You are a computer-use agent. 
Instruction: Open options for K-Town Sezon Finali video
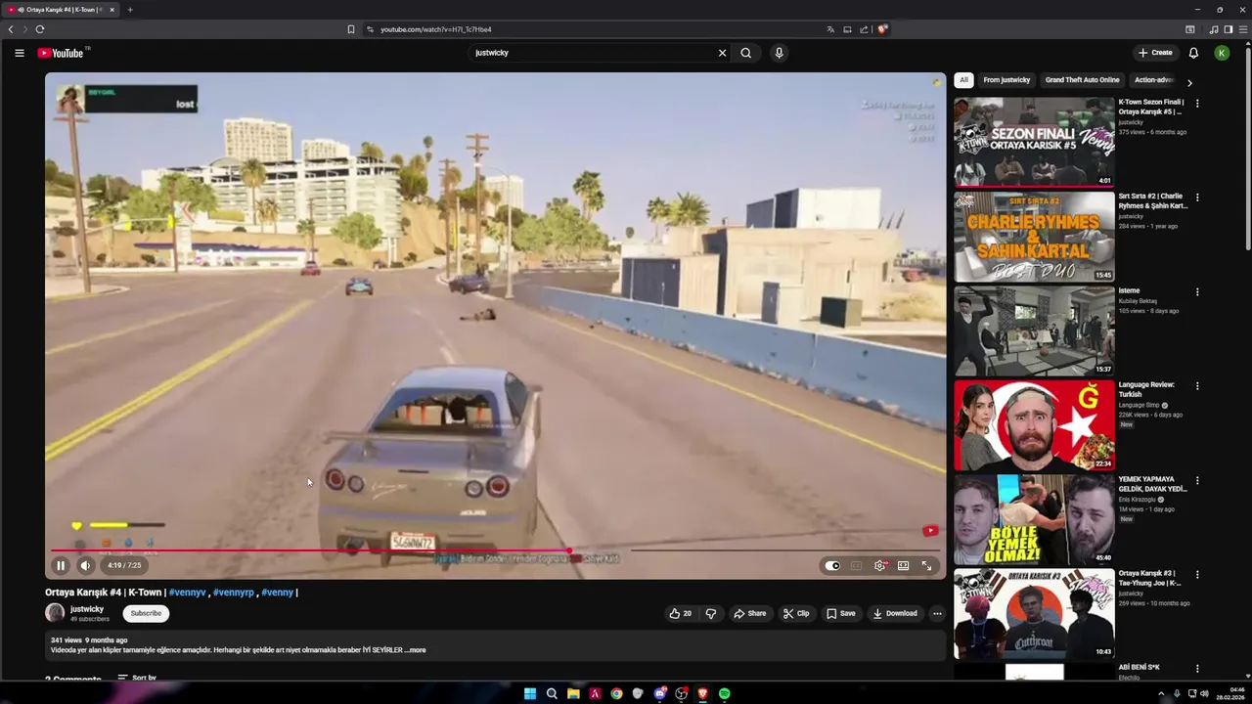click(1197, 103)
